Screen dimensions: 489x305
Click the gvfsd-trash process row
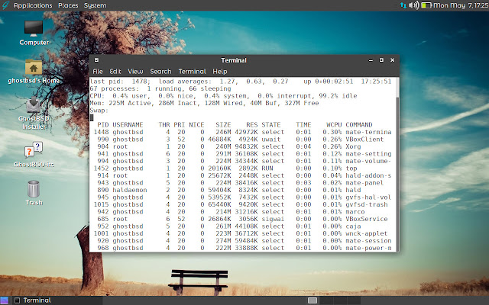[x=241, y=204]
